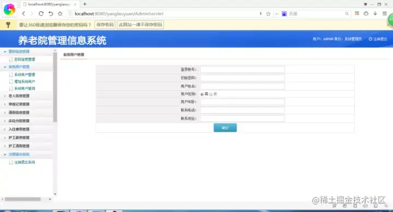Open 系统用户管理 child page in sidebar
Viewport: 393px width, 212px height.
click(x=25, y=75)
